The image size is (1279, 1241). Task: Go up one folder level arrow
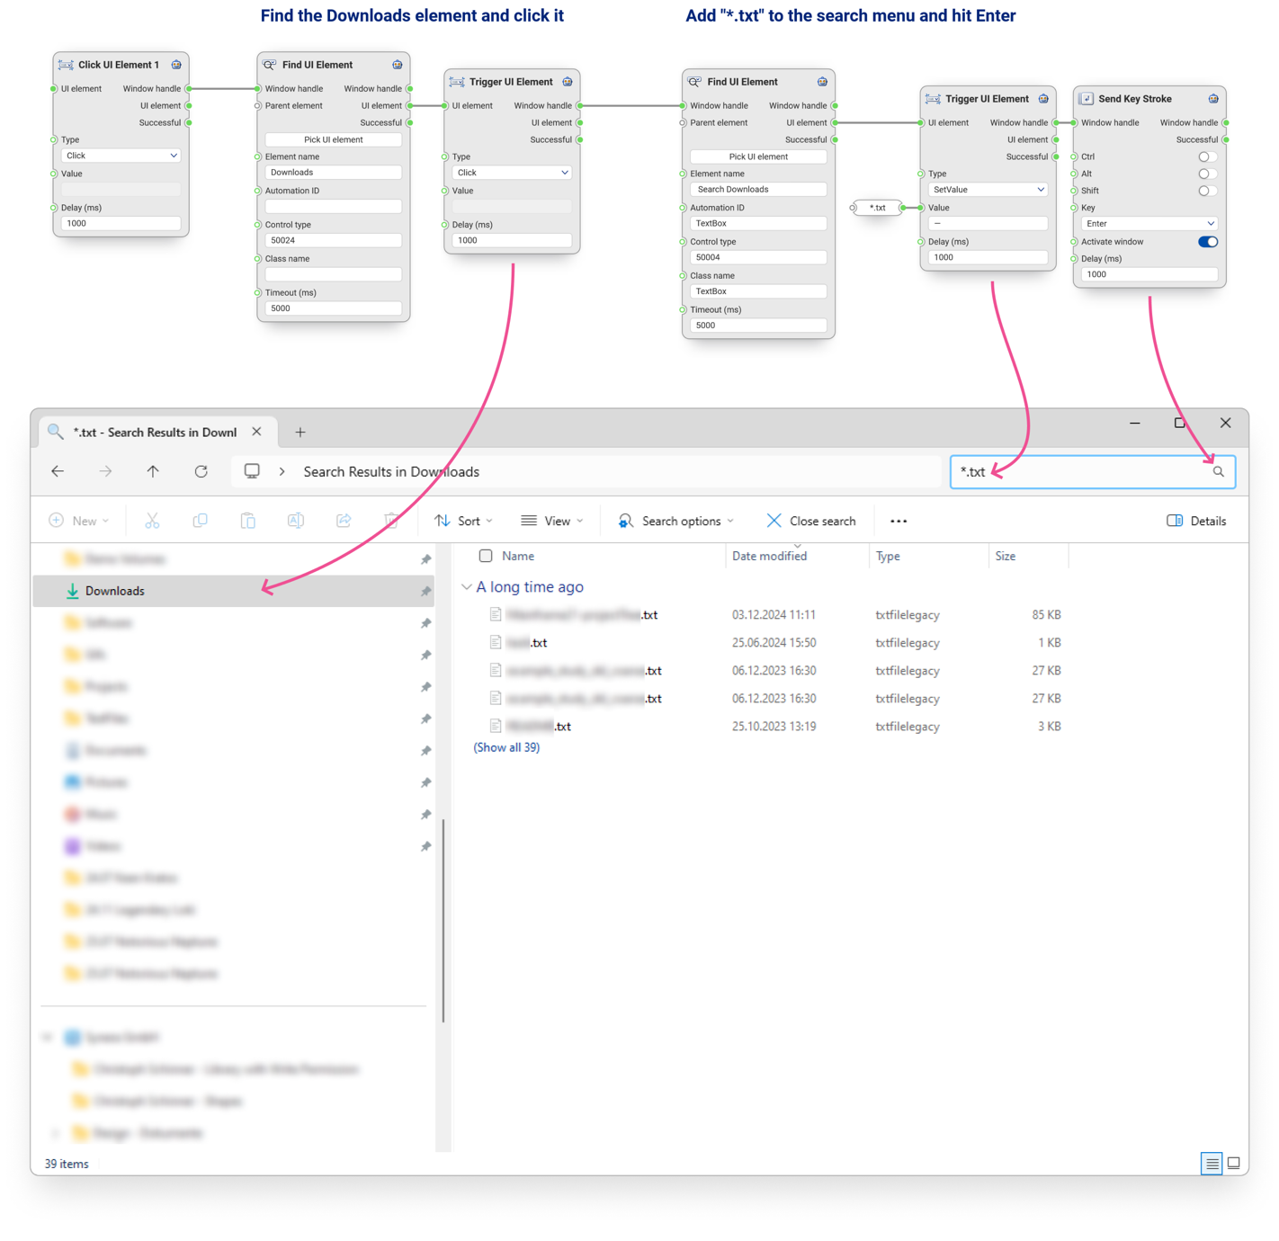[153, 471]
